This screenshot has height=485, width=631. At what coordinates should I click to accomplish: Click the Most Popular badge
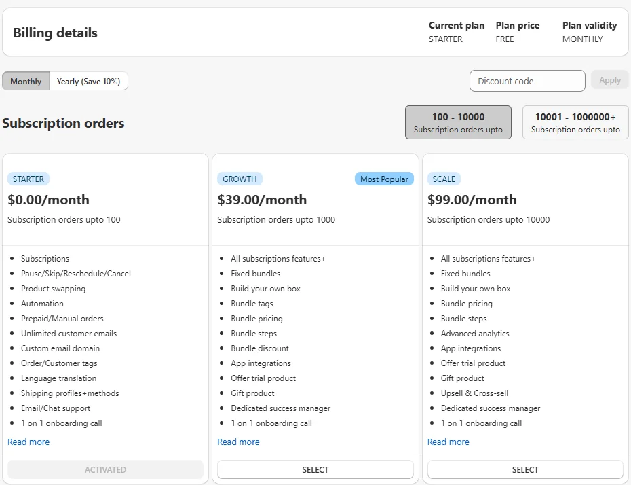384,179
